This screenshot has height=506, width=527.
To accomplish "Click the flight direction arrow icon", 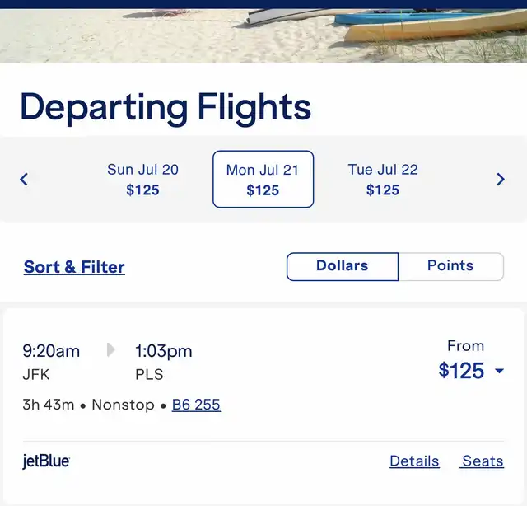I will tap(110, 350).
